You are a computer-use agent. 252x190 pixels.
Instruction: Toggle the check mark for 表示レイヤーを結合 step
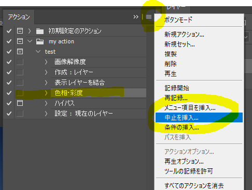(x=9, y=83)
